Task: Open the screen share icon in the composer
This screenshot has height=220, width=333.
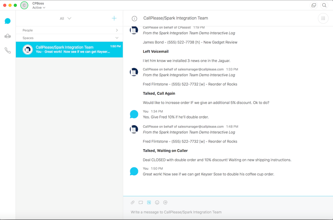Action: click(141, 202)
